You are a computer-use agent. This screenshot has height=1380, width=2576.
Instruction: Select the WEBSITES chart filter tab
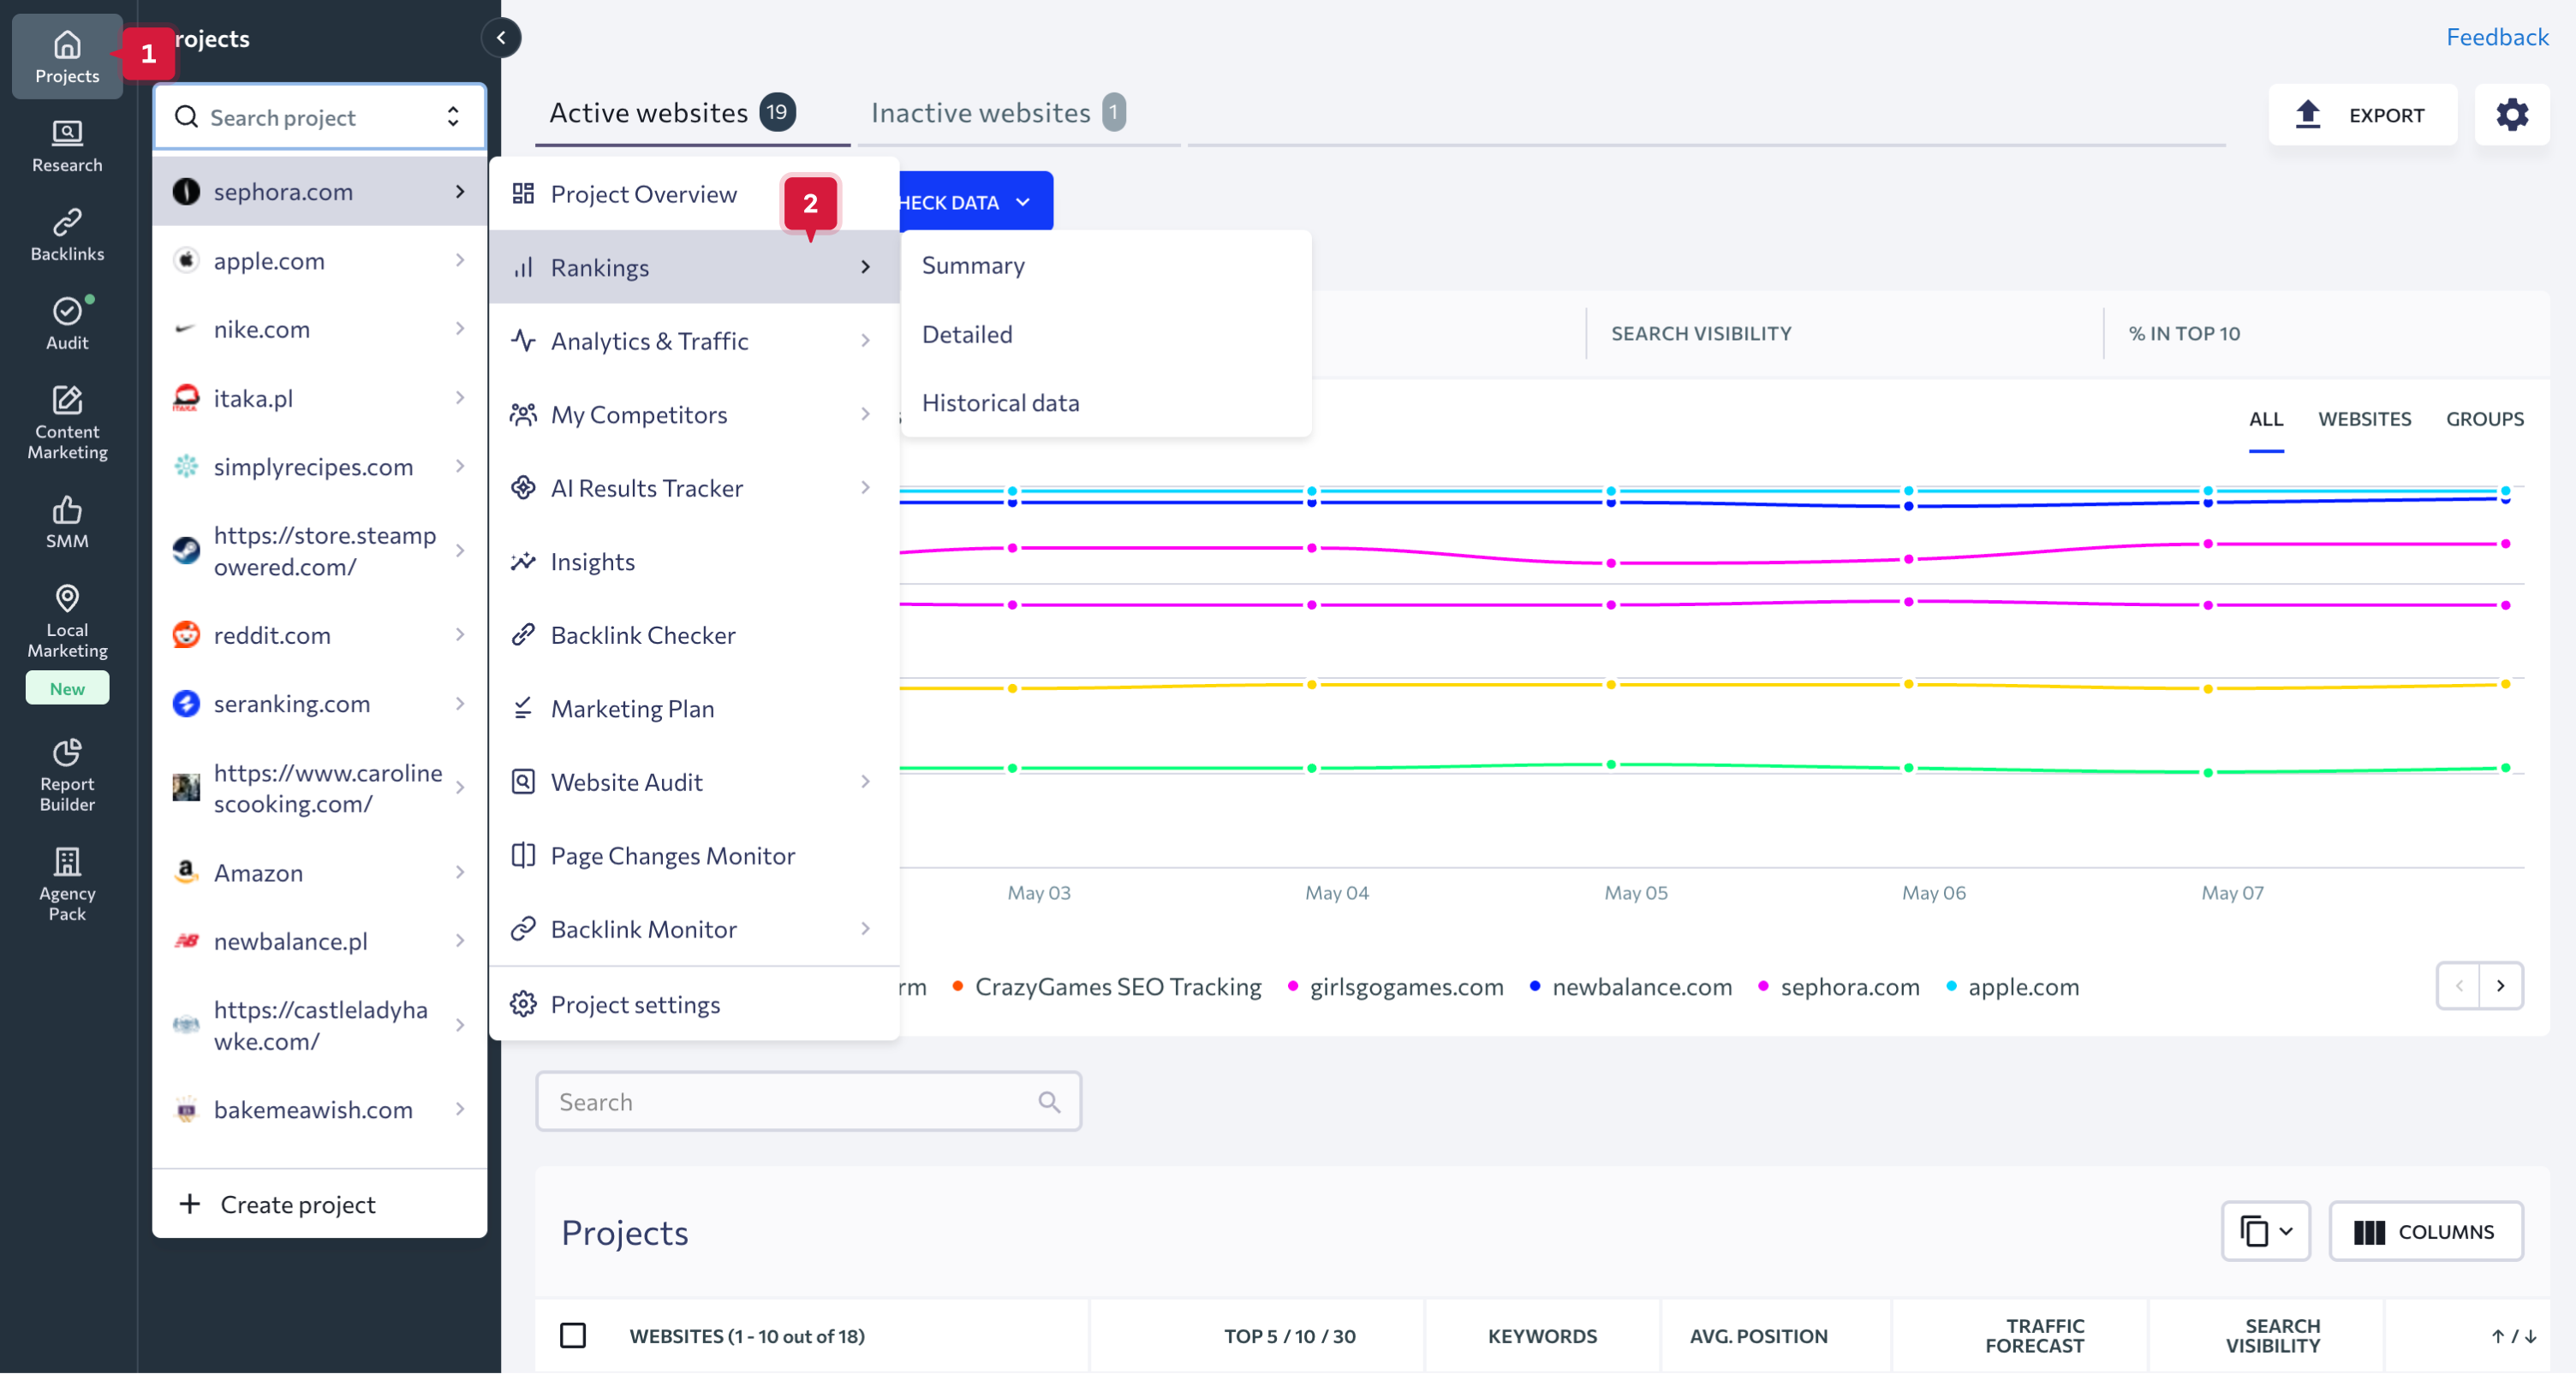click(2364, 419)
